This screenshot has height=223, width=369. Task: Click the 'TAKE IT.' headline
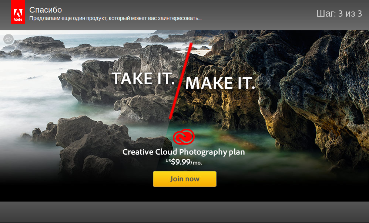tap(143, 78)
